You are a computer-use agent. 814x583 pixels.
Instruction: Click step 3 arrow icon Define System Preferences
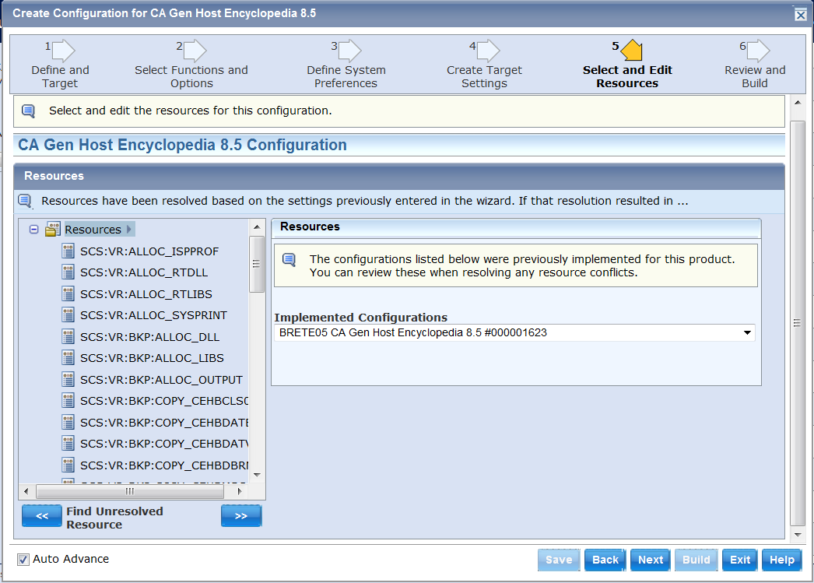tap(350, 51)
